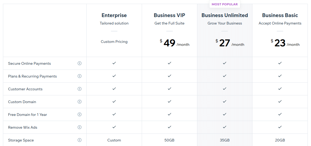Open the Remove Wix Ads info icon
This screenshot has height=146, width=311.
(79, 127)
